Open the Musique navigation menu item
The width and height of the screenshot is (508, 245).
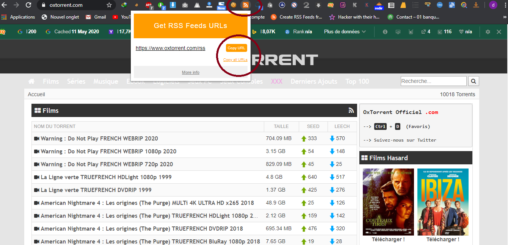point(106,81)
